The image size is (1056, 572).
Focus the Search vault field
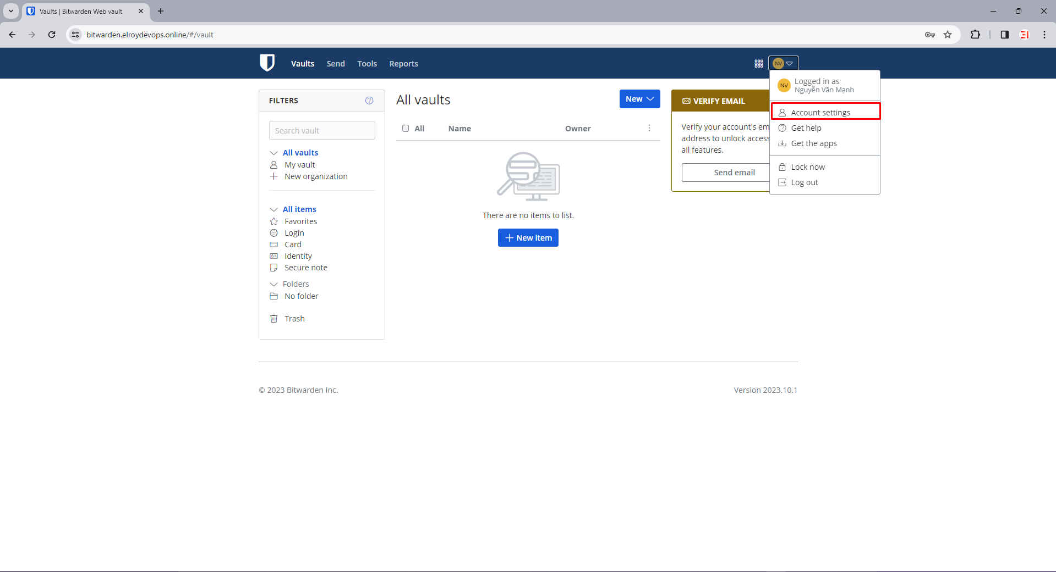point(322,130)
